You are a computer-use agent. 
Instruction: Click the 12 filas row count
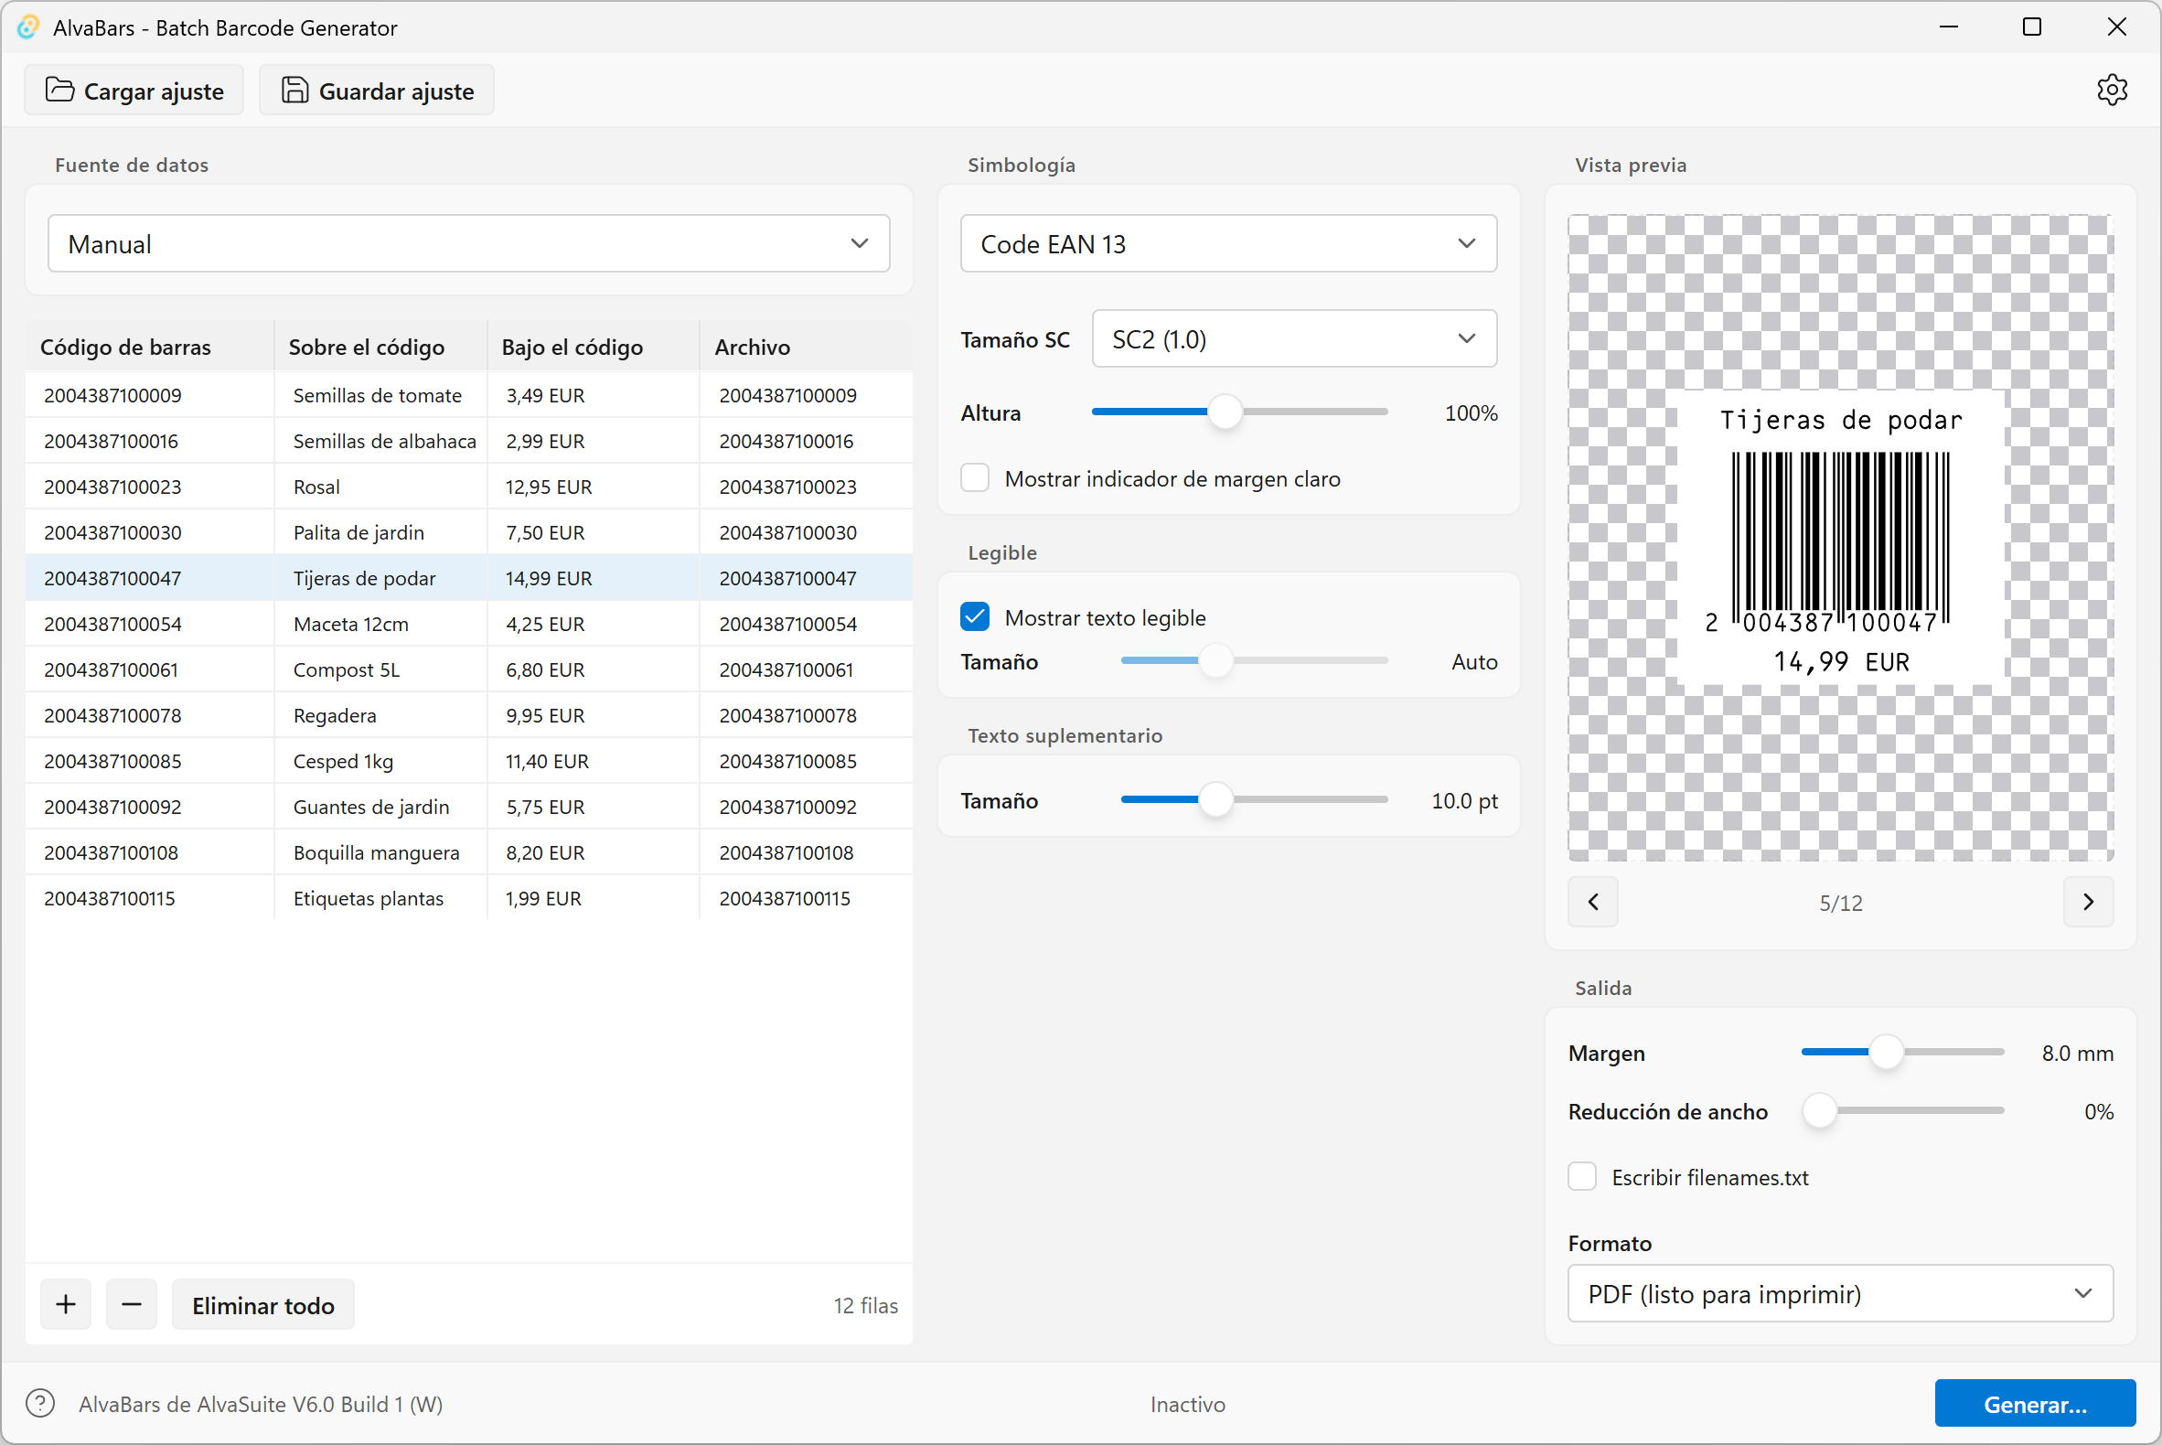tap(865, 1305)
